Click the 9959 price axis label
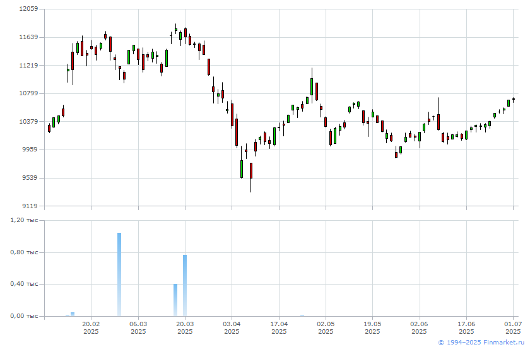This screenshot has height=347, width=530. coord(30,150)
